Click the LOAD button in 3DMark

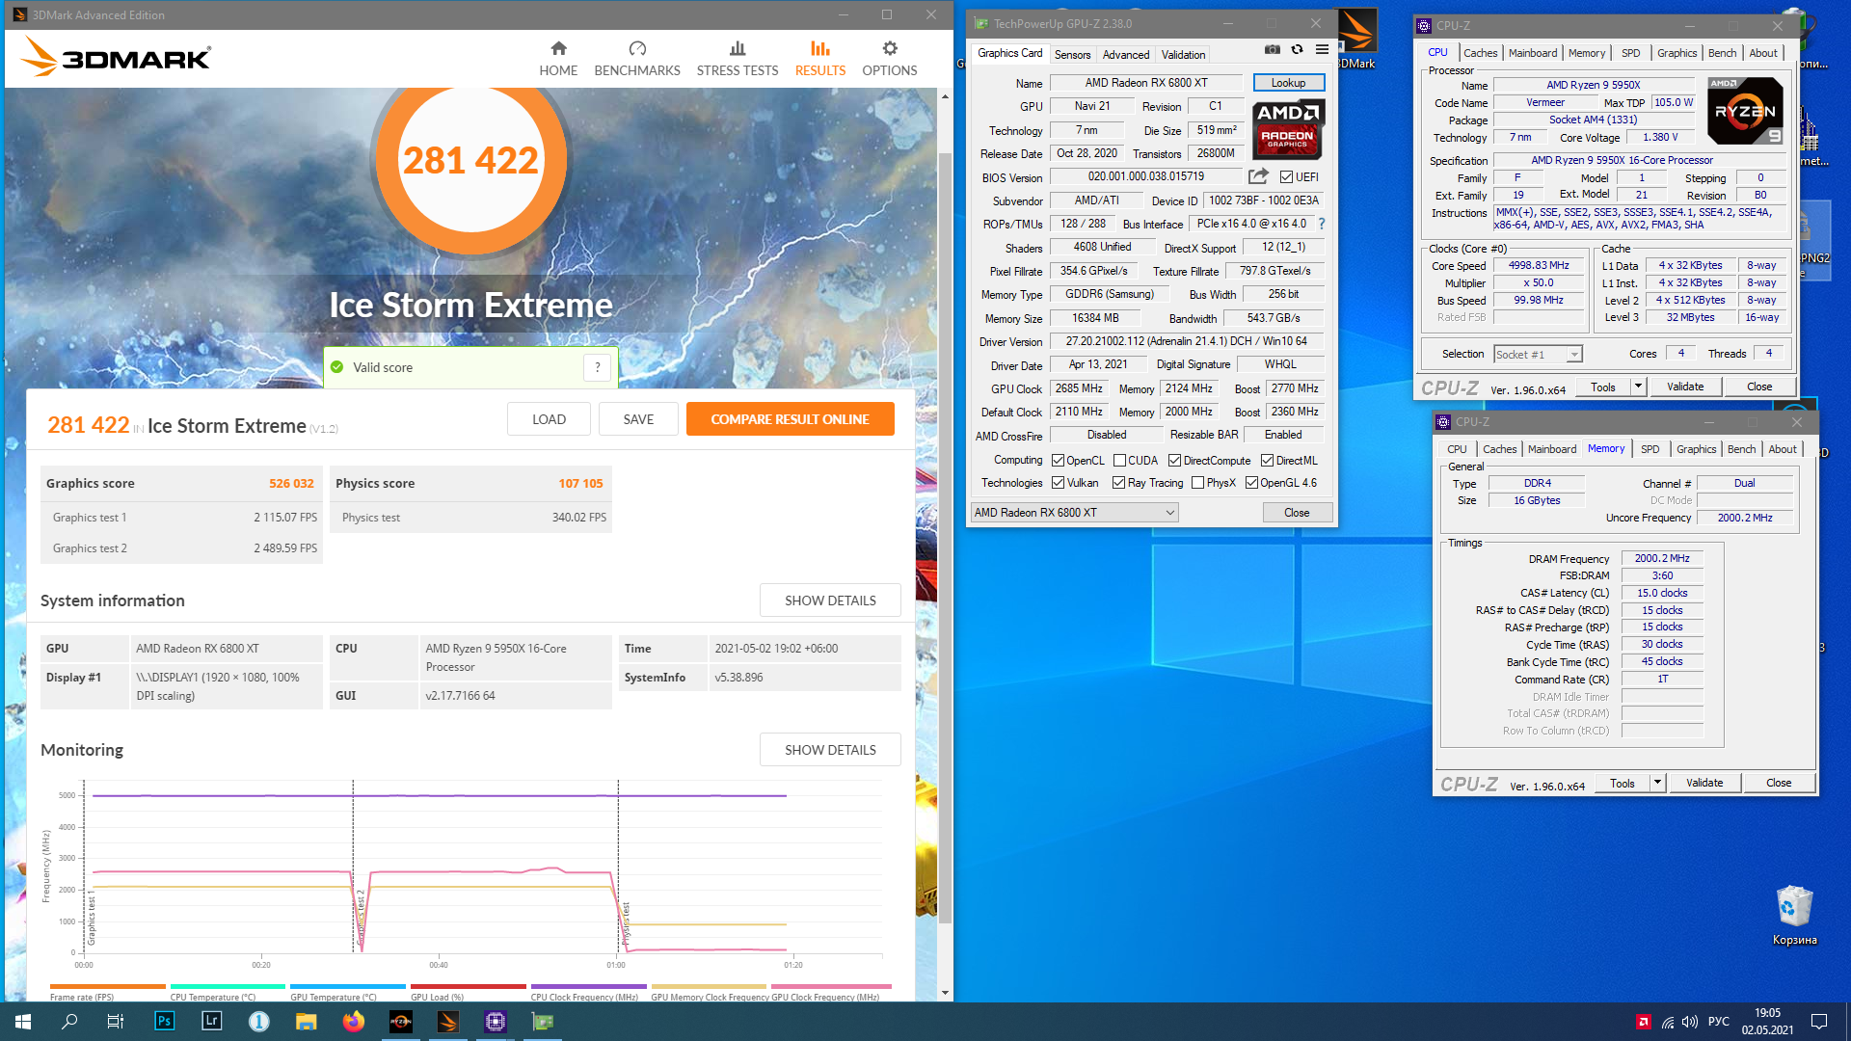[x=549, y=419]
